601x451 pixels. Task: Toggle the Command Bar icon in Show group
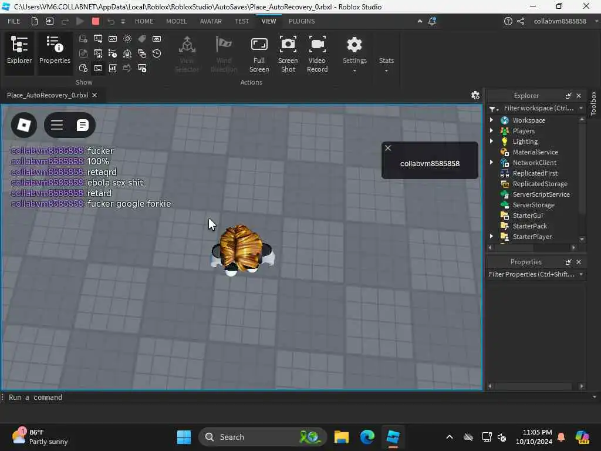coord(98,68)
